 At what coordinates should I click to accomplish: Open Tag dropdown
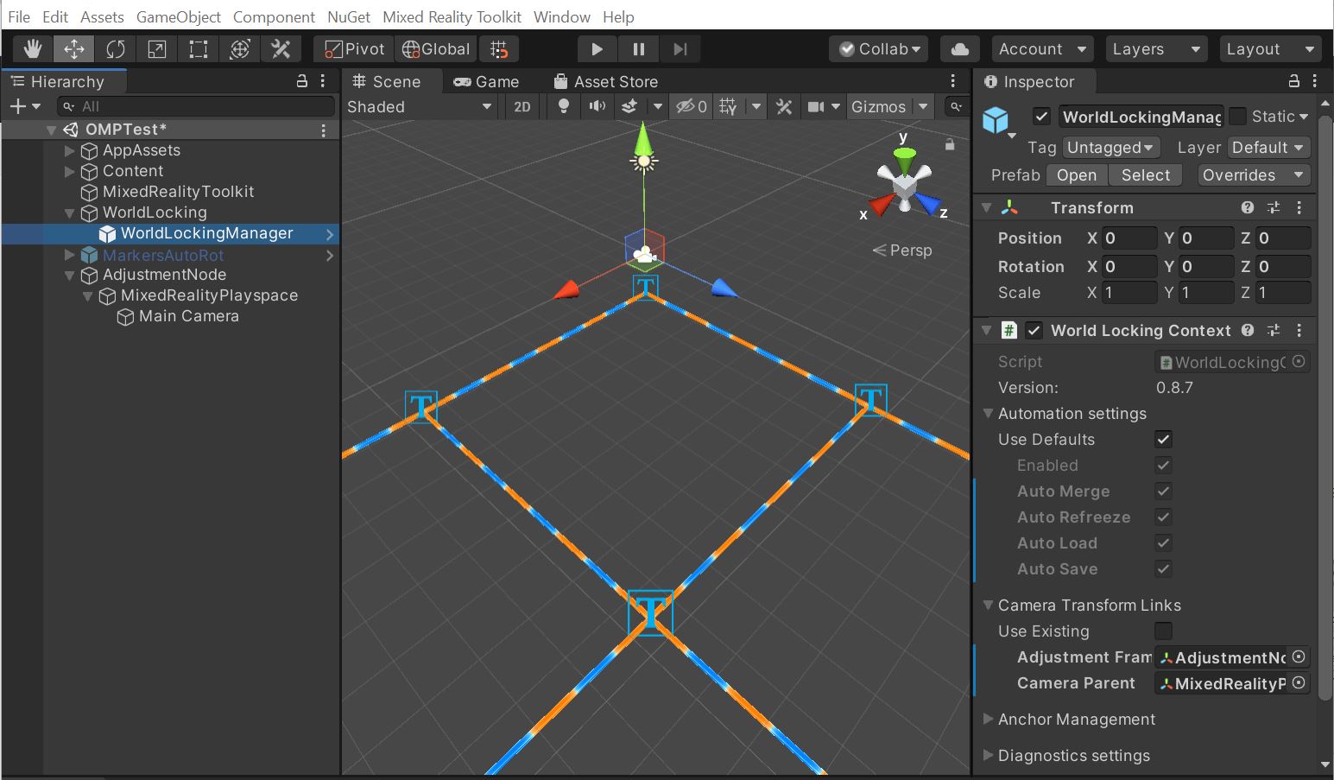1110,148
